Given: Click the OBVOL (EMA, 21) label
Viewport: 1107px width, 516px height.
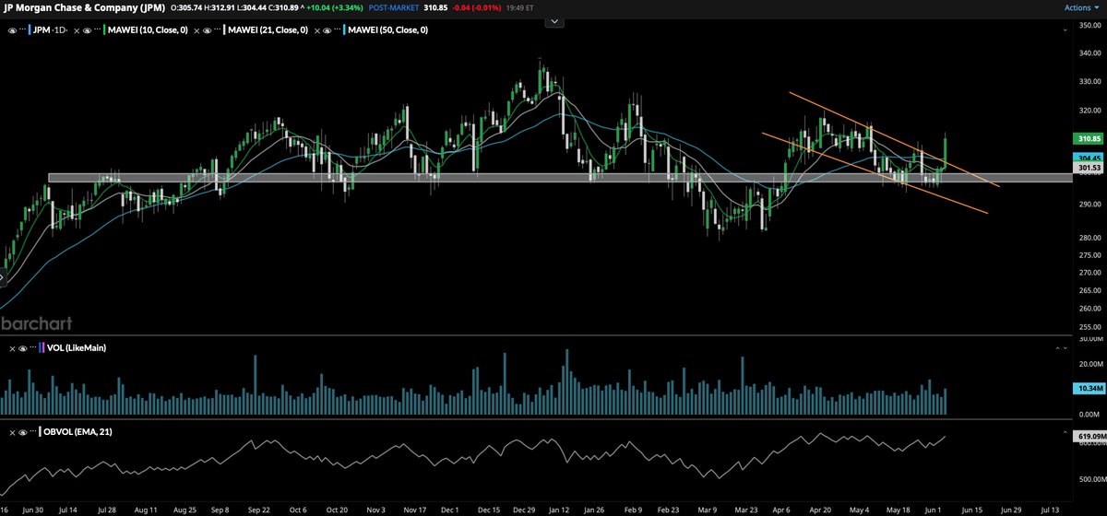Looking at the screenshot, I should pyautogui.click(x=77, y=432).
